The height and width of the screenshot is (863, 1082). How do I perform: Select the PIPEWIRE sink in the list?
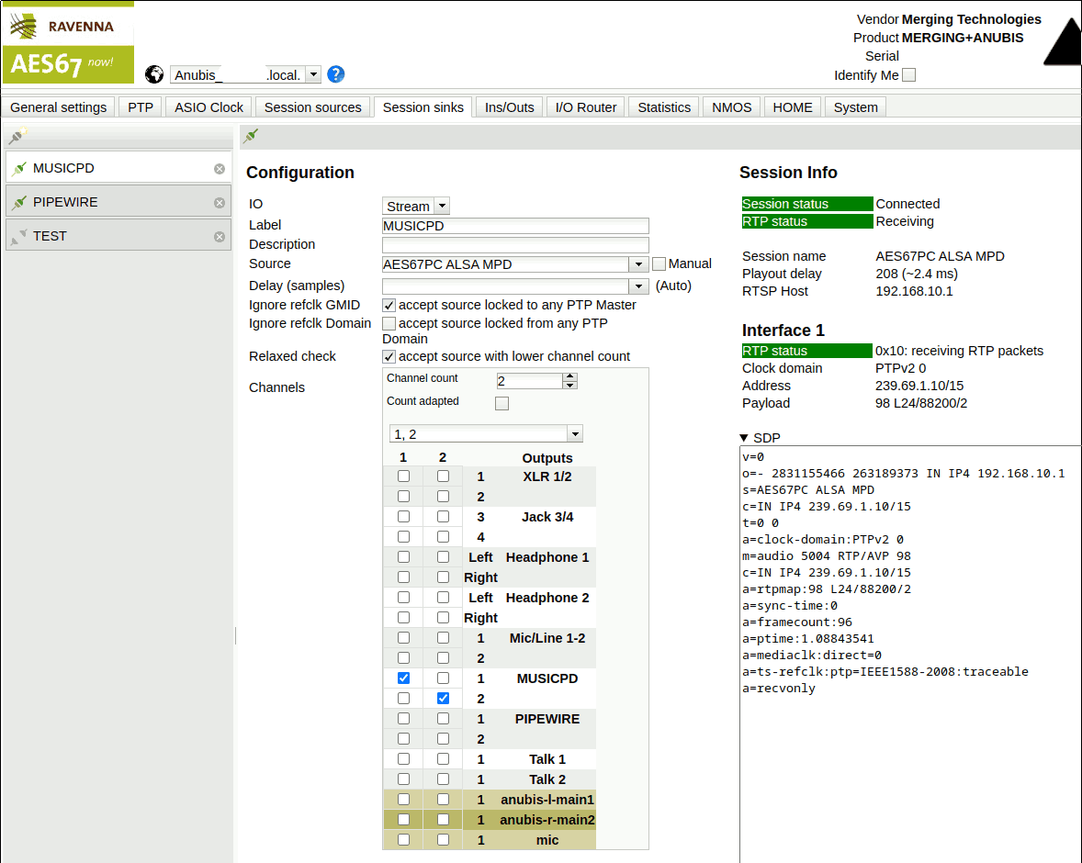pos(118,202)
